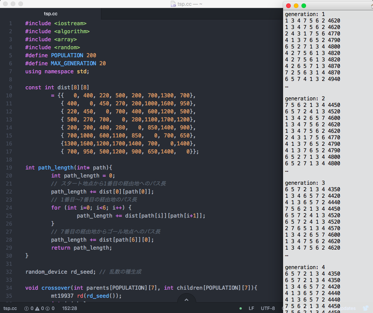The width and height of the screenshot is (373, 313).
Task: Click 'random_device rd_seed;' on line 32
Action: tap(60, 272)
